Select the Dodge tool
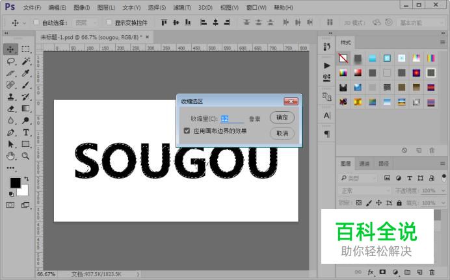450x280 pixels. pyautogui.click(x=25, y=120)
